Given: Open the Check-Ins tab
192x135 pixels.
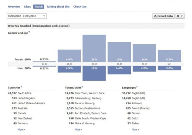Looking at the screenshot, I should click(80, 6).
